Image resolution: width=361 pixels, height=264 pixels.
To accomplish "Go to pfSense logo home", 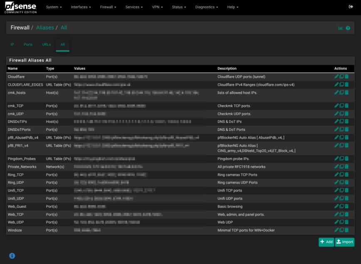I will click(20, 7).
